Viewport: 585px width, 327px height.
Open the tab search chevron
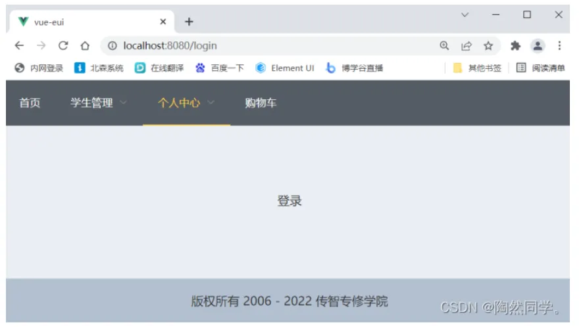point(465,15)
